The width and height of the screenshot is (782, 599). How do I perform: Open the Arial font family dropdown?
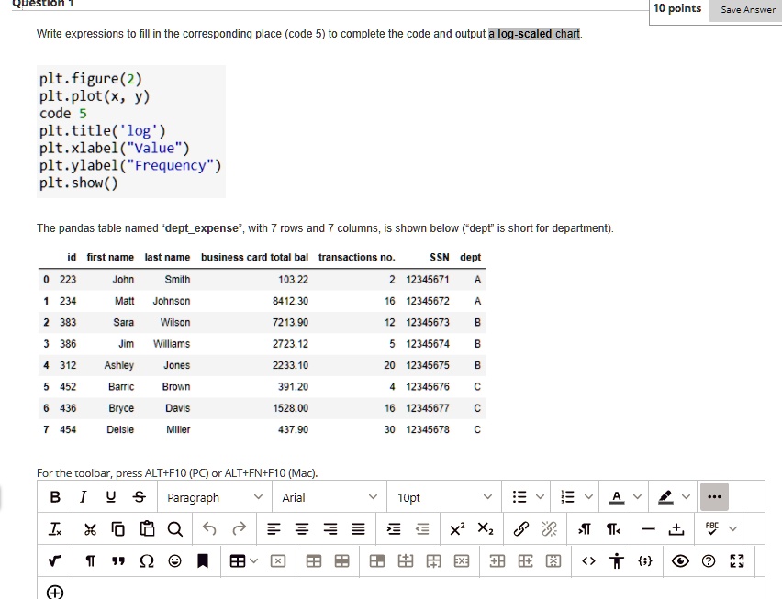pos(330,497)
